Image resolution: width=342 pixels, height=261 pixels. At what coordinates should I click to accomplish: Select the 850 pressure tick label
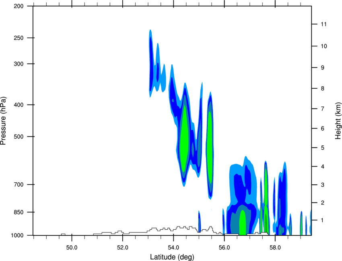[x=19, y=212]
